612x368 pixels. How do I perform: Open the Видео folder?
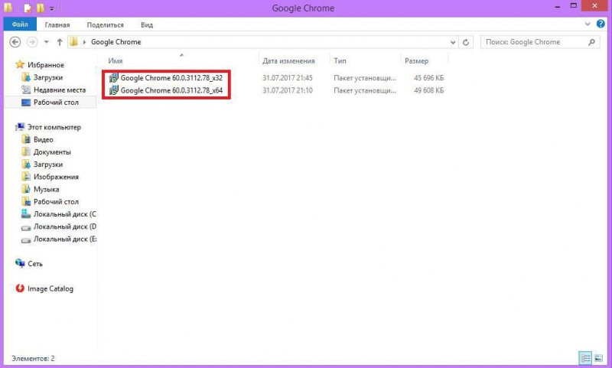pyautogui.click(x=43, y=140)
